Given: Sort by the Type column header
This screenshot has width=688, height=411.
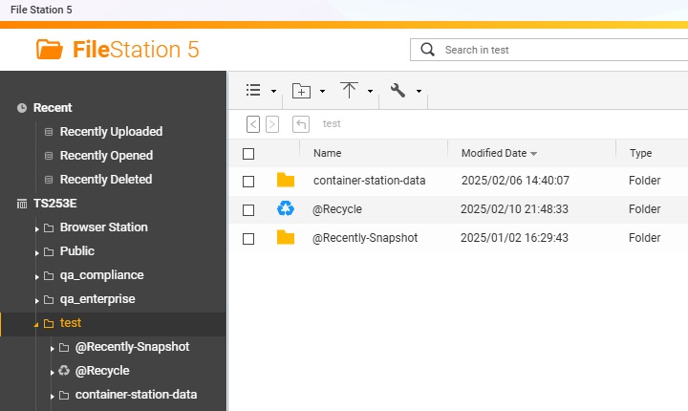Looking at the screenshot, I should (x=640, y=153).
